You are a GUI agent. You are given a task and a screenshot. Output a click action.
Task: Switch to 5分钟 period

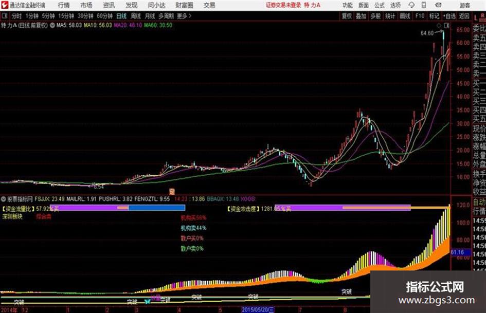(48, 16)
